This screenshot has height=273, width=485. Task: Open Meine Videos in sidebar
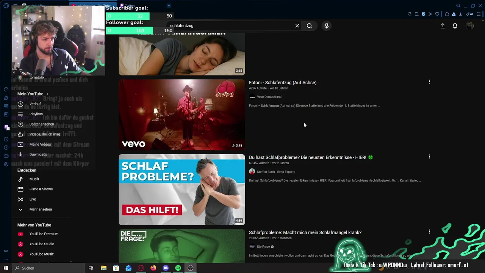pos(41,144)
